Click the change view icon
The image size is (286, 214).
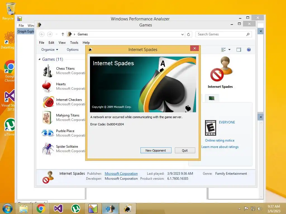[x=223, y=50]
